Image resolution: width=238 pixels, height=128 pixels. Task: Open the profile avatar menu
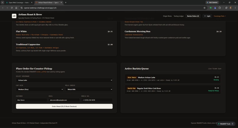pyautogui.click(x=231, y=8)
